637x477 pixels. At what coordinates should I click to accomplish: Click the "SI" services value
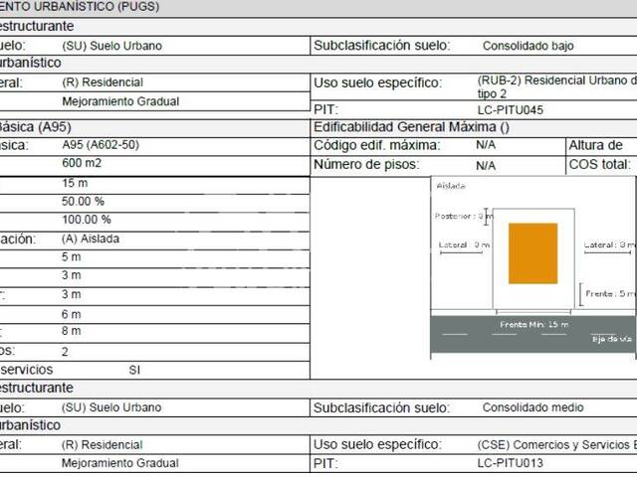pyautogui.click(x=134, y=370)
